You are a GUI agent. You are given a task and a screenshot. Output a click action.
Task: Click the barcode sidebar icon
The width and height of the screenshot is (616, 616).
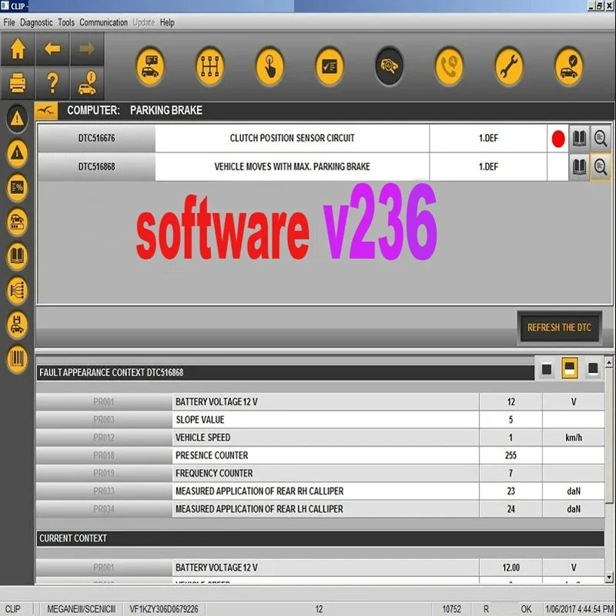pyautogui.click(x=17, y=359)
